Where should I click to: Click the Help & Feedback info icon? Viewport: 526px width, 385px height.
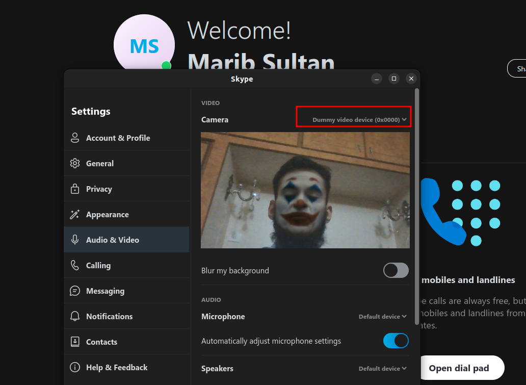pos(75,367)
